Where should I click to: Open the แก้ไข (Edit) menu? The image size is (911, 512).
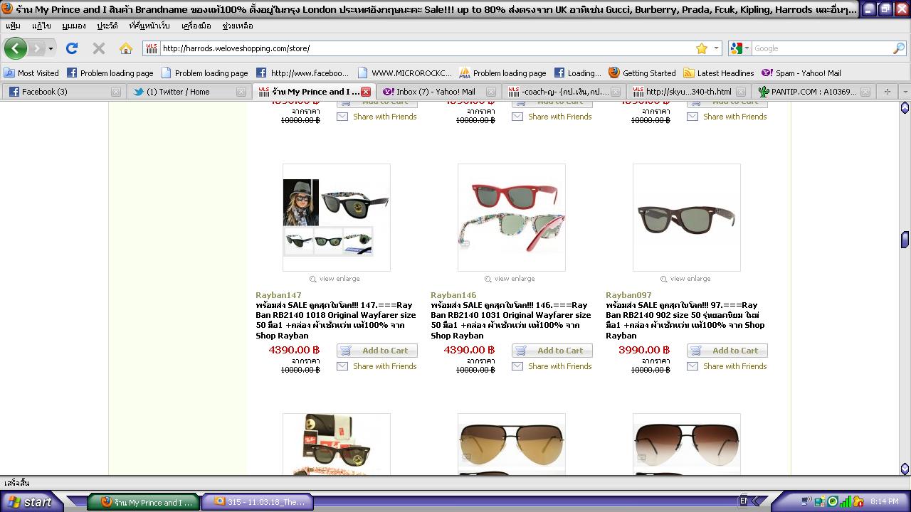[41, 26]
